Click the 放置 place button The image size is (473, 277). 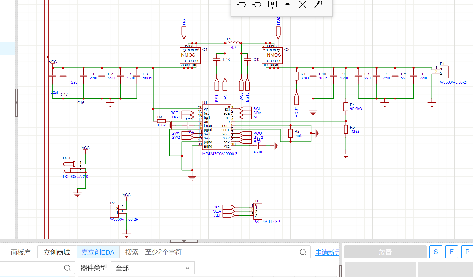pos(385,252)
